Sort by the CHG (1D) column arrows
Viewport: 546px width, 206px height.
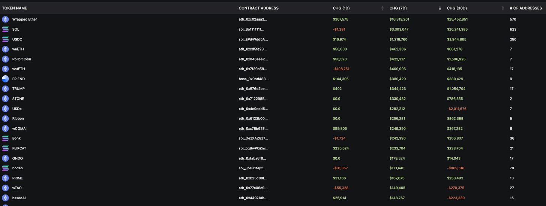pos(382,8)
